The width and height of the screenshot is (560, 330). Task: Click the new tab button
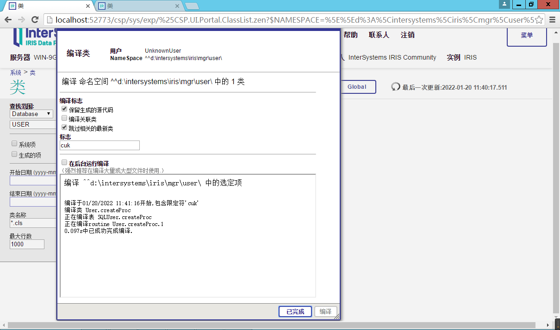tap(192, 6)
